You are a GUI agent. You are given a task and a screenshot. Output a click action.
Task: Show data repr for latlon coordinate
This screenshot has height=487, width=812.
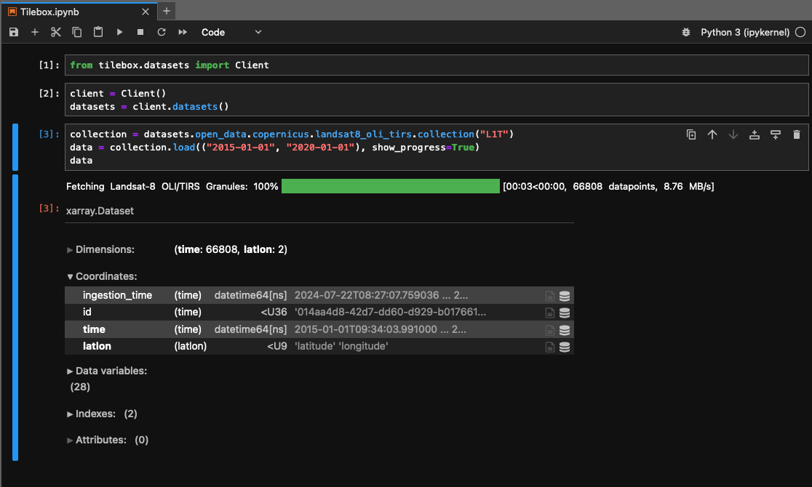(x=565, y=347)
